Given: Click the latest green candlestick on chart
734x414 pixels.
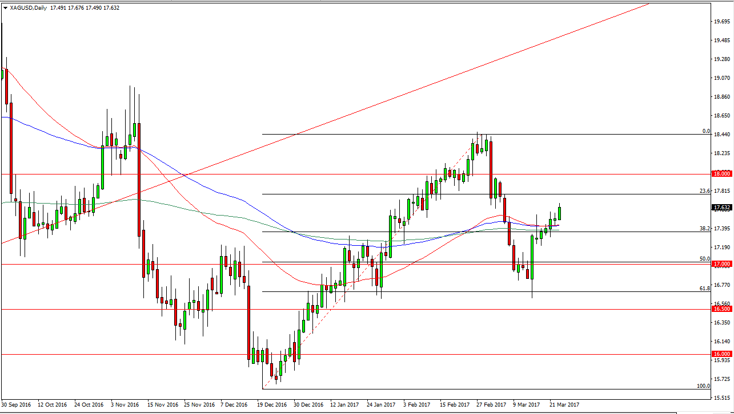Looking at the screenshot, I should (560, 213).
